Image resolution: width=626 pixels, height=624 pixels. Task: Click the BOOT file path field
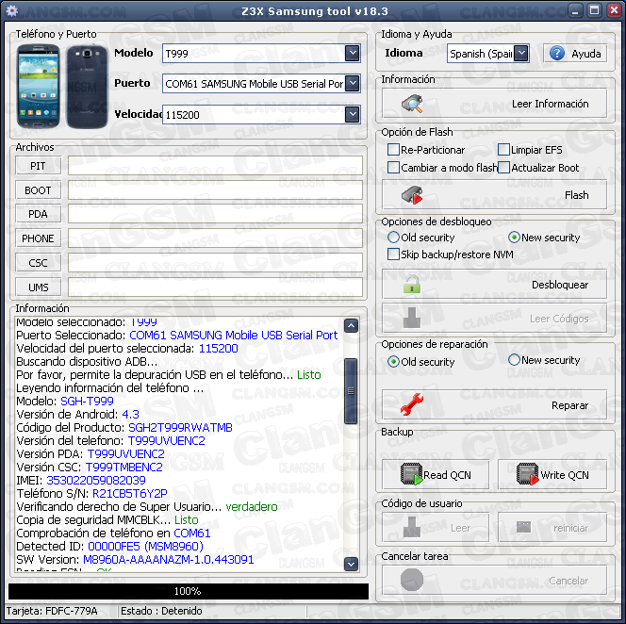(x=215, y=190)
